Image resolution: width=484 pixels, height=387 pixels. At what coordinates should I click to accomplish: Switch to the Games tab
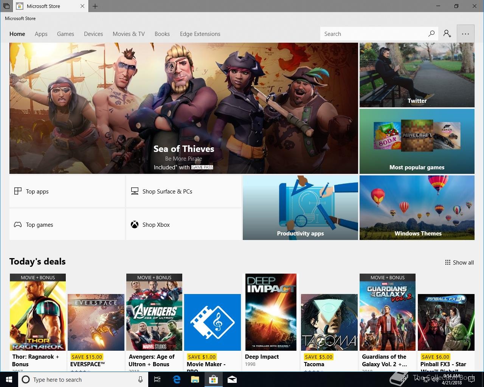click(65, 34)
